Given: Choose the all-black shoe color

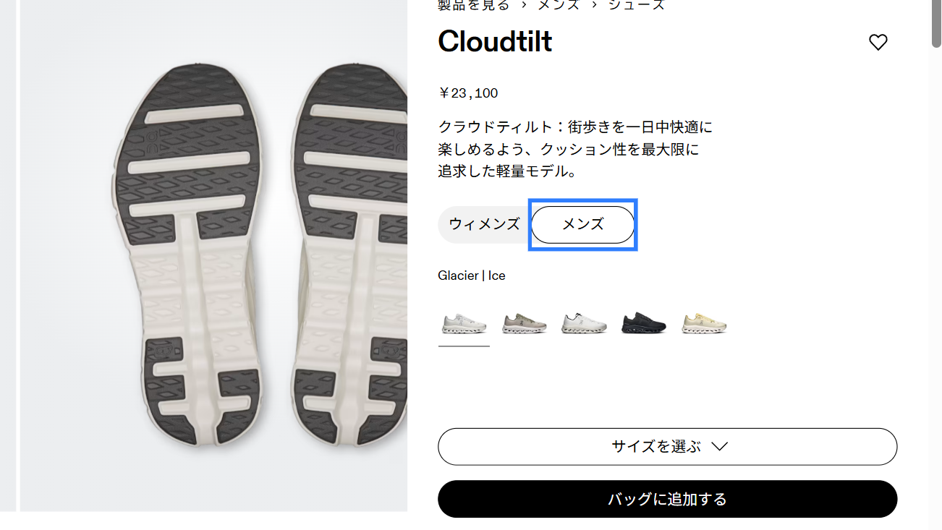Looking at the screenshot, I should (x=644, y=323).
